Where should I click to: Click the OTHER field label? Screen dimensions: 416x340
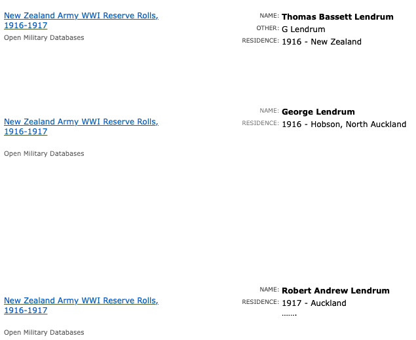pos(267,29)
